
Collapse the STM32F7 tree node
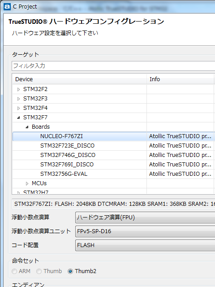(x=18, y=117)
